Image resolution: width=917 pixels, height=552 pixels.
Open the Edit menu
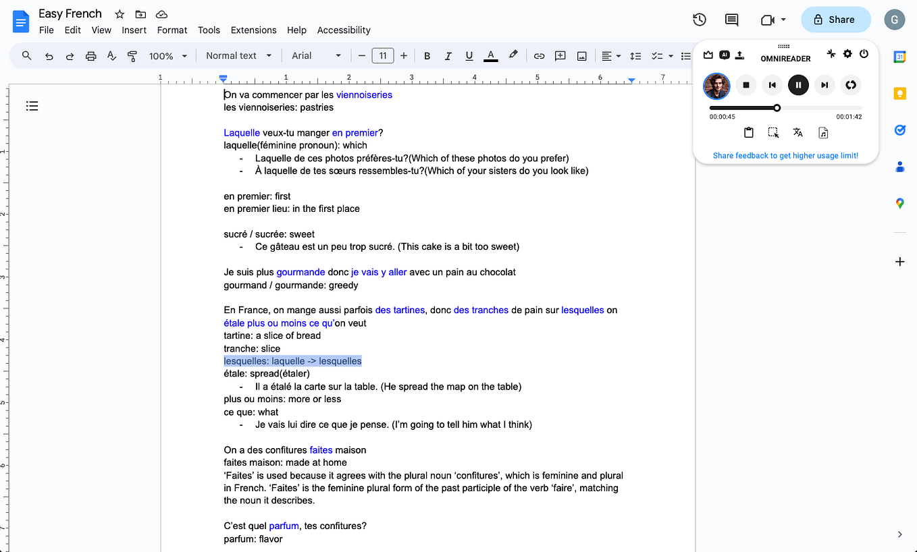point(73,30)
